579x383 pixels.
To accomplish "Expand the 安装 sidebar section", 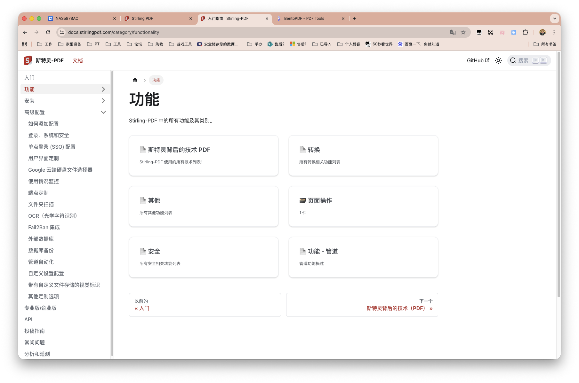I will click(x=103, y=100).
